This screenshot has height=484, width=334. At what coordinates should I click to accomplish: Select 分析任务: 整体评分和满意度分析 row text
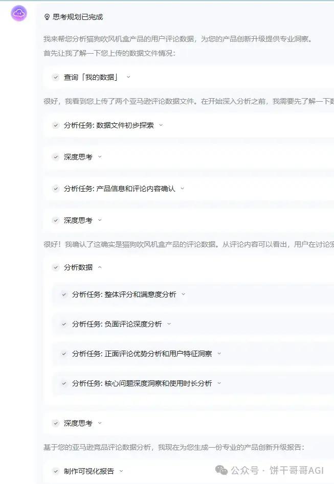pos(124,294)
